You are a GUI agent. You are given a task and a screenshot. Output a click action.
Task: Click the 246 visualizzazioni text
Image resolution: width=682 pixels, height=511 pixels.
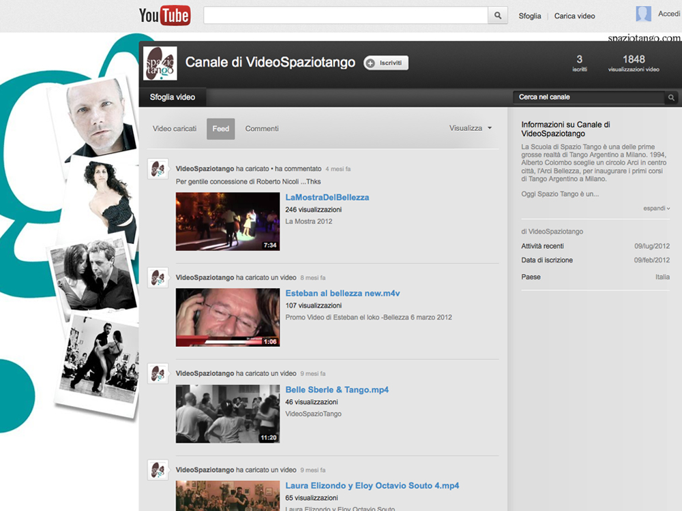[x=313, y=209]
